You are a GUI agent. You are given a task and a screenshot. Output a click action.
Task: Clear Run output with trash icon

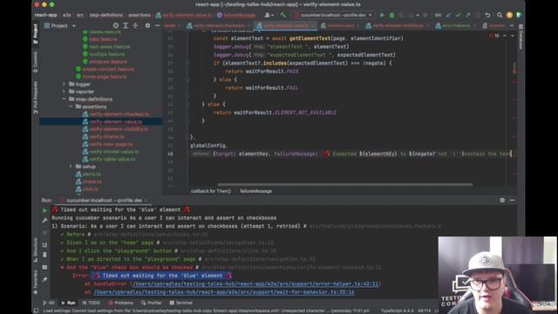click(x=44, y=255)
